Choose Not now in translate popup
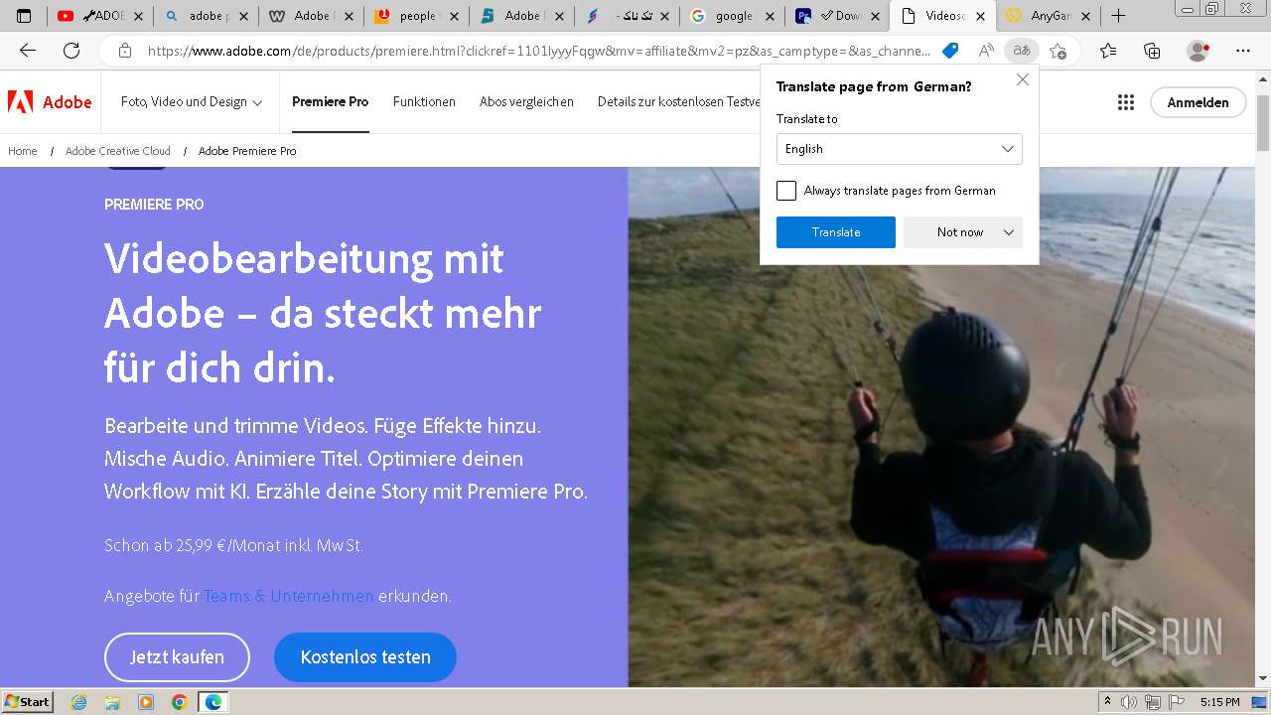1271x715 pixels. [960, 232]
